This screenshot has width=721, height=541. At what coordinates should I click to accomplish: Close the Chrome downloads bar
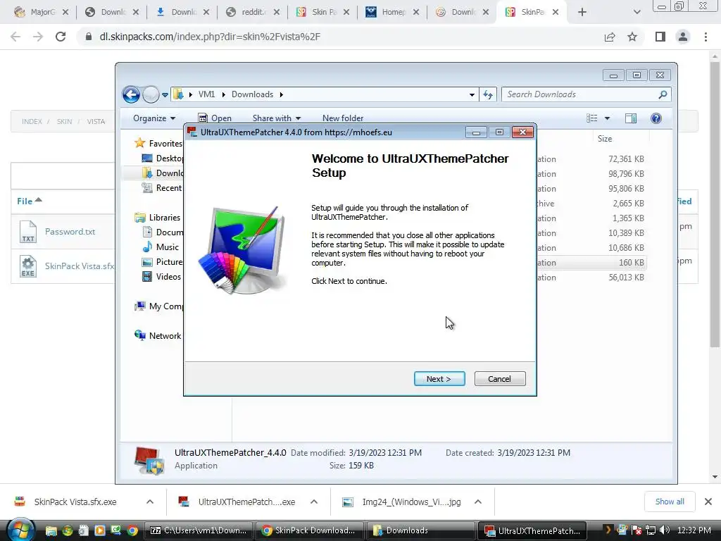(x=708, y=502)
